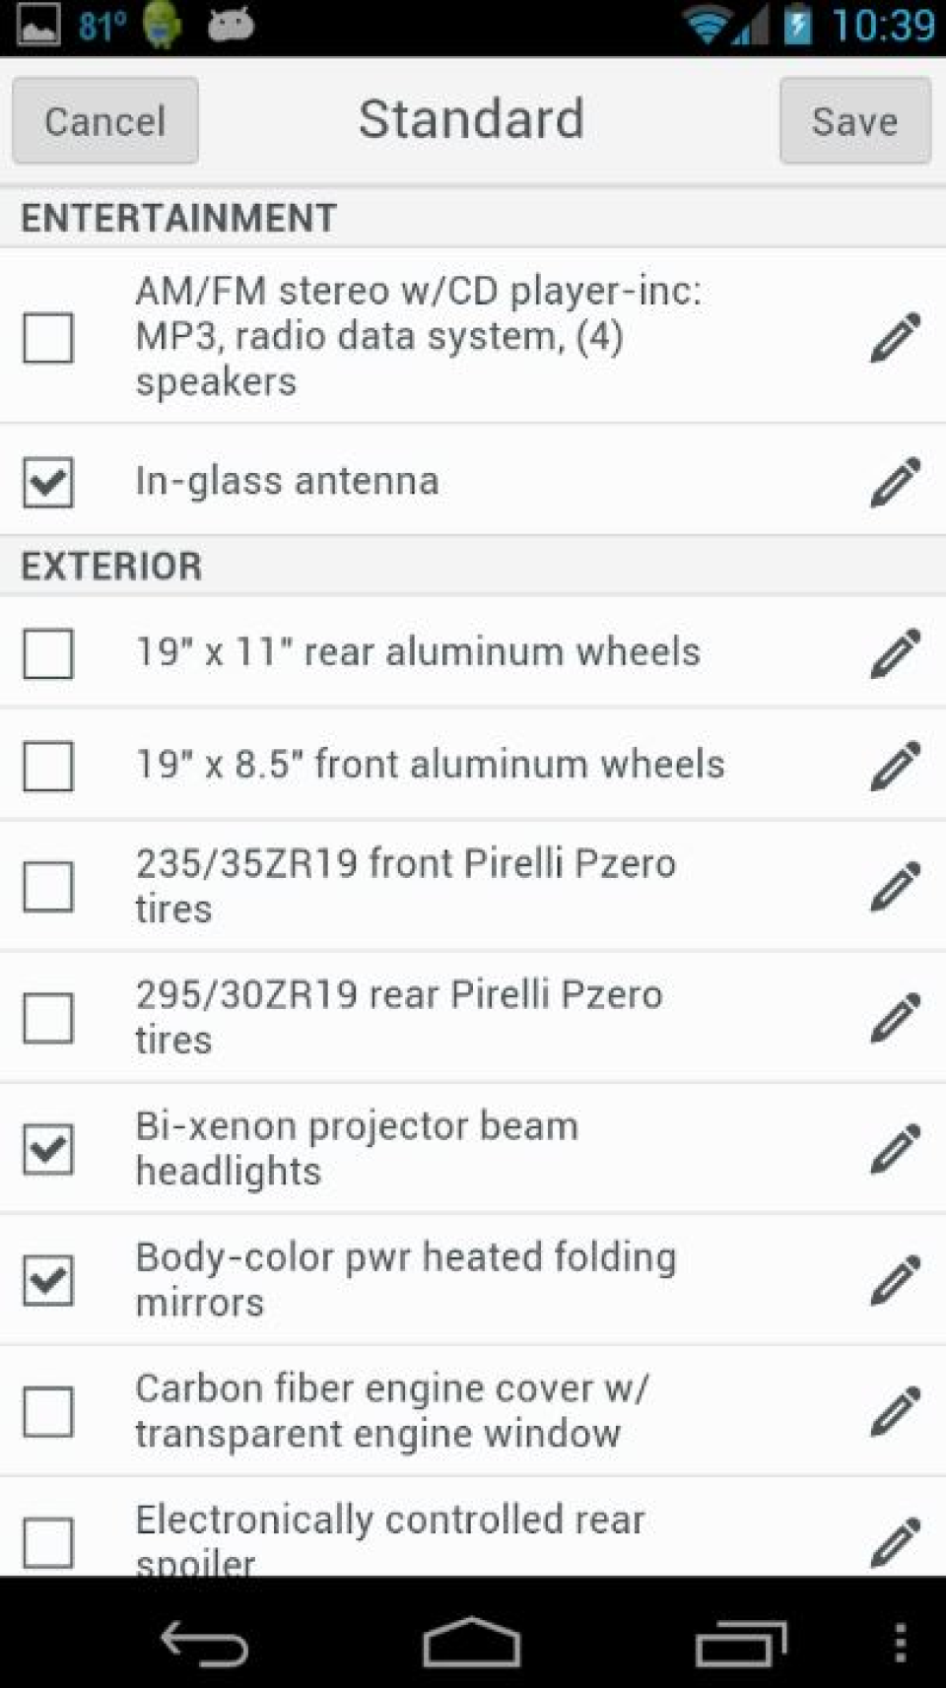Edit the 19" x 8.5" front aluminum wheels item
Viewport: 946px width, 1688px height.
(x=895, y=766)
